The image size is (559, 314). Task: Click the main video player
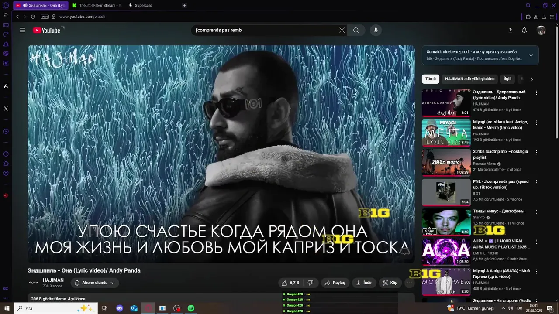pos(221,154)
